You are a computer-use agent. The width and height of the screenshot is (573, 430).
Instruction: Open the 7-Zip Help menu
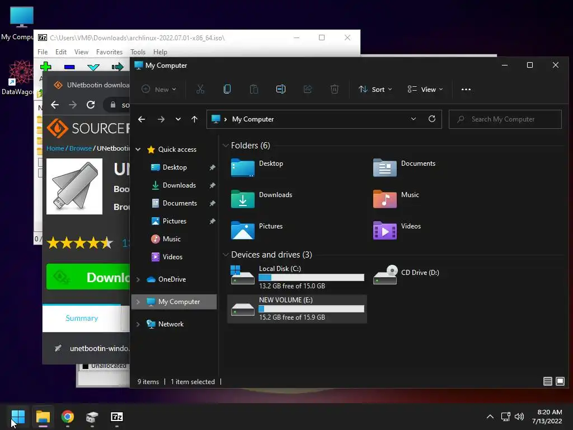(x=160, y=52)
